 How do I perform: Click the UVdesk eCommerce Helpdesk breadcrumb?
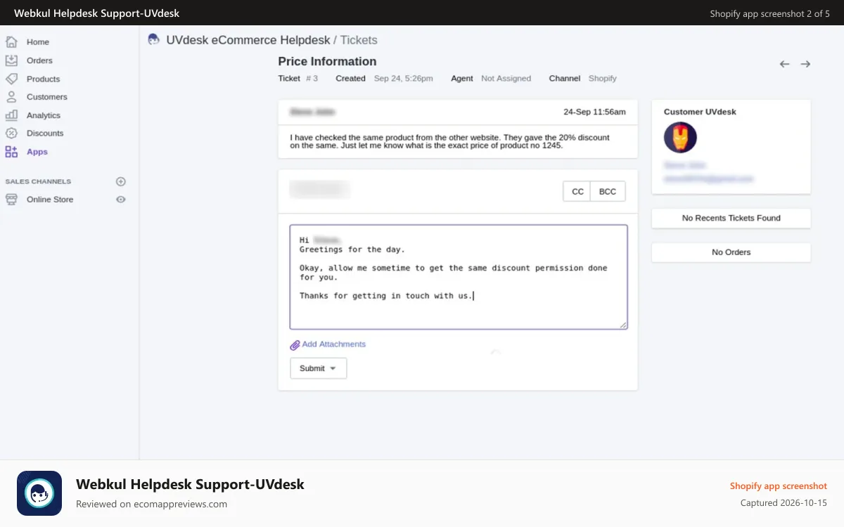click(248, 40)
